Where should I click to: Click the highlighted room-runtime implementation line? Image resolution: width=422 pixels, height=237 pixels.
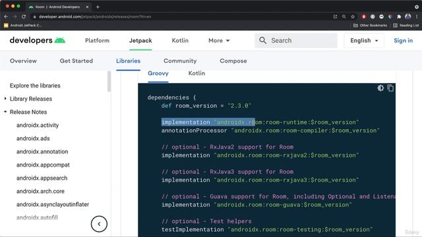(260, 122)
